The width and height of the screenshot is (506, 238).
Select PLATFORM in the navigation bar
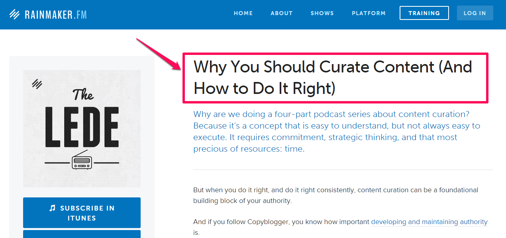click(369, 13)
